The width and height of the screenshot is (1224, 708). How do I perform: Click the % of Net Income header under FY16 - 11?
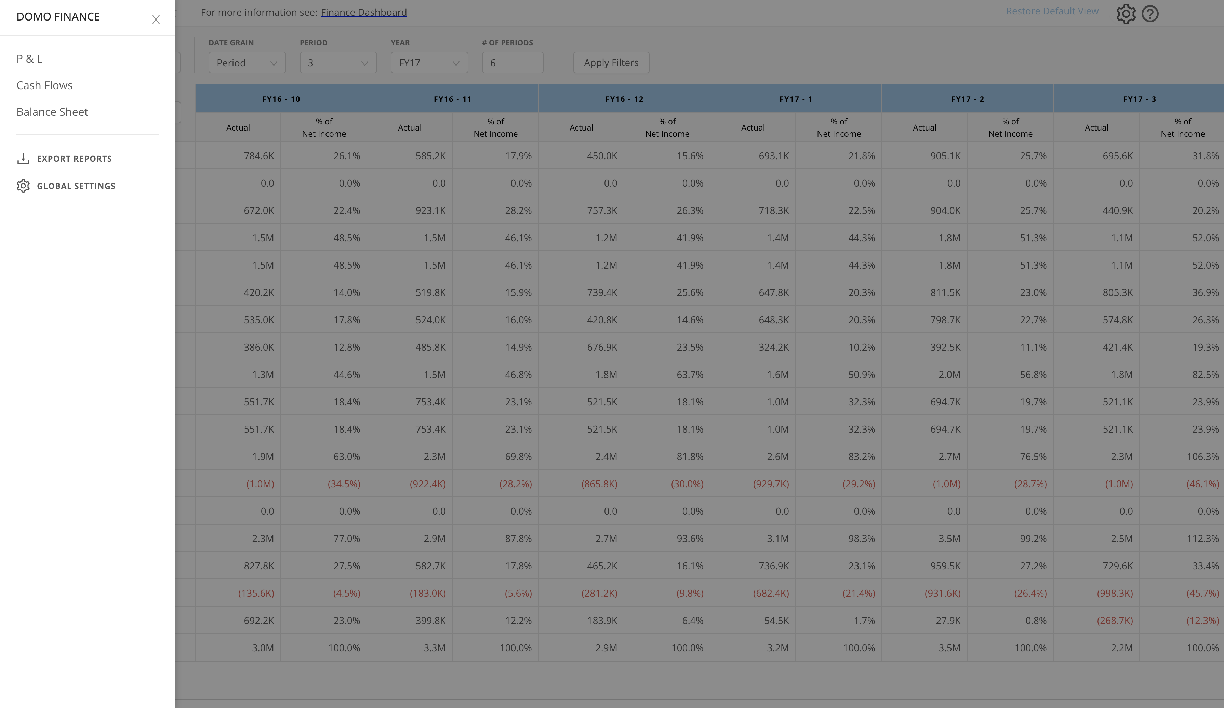point(495,127)
